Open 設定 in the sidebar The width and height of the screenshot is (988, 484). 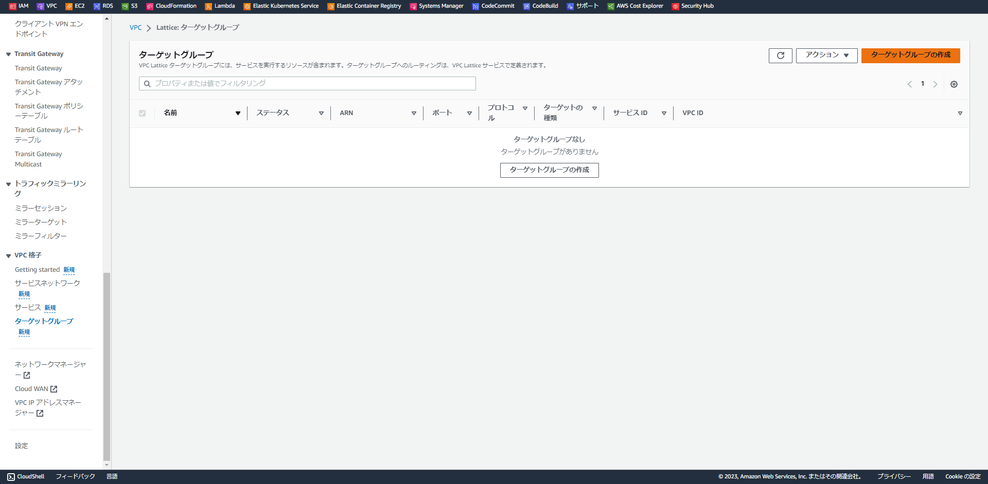pyautogui.click(x=22, y=446)
